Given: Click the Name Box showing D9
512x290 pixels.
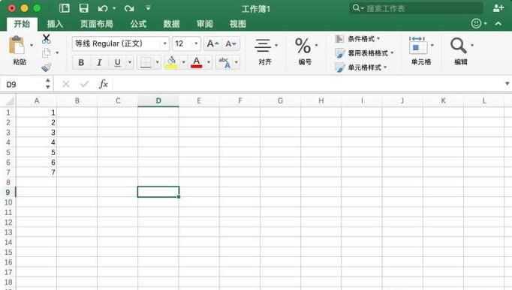Looking at the screenshot, I should [23, 85].
